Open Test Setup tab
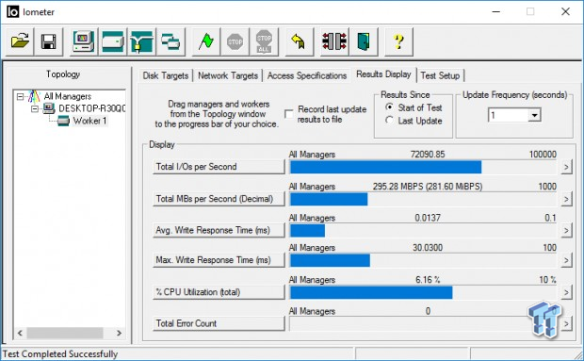This screenshot has height=361, width=584. pos(440,75)
